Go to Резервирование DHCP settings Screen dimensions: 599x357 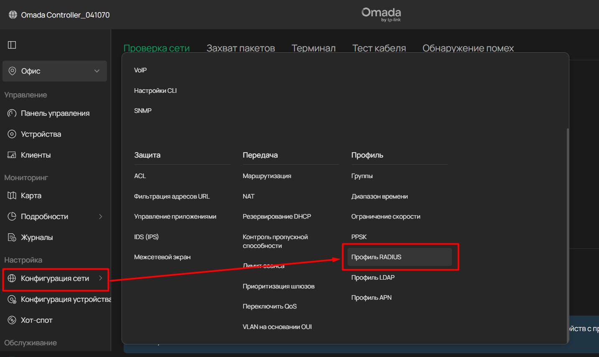tap(277, 217)
